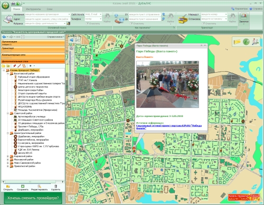
Task: Select Центр детского творчества tree item
Action: 33,87
